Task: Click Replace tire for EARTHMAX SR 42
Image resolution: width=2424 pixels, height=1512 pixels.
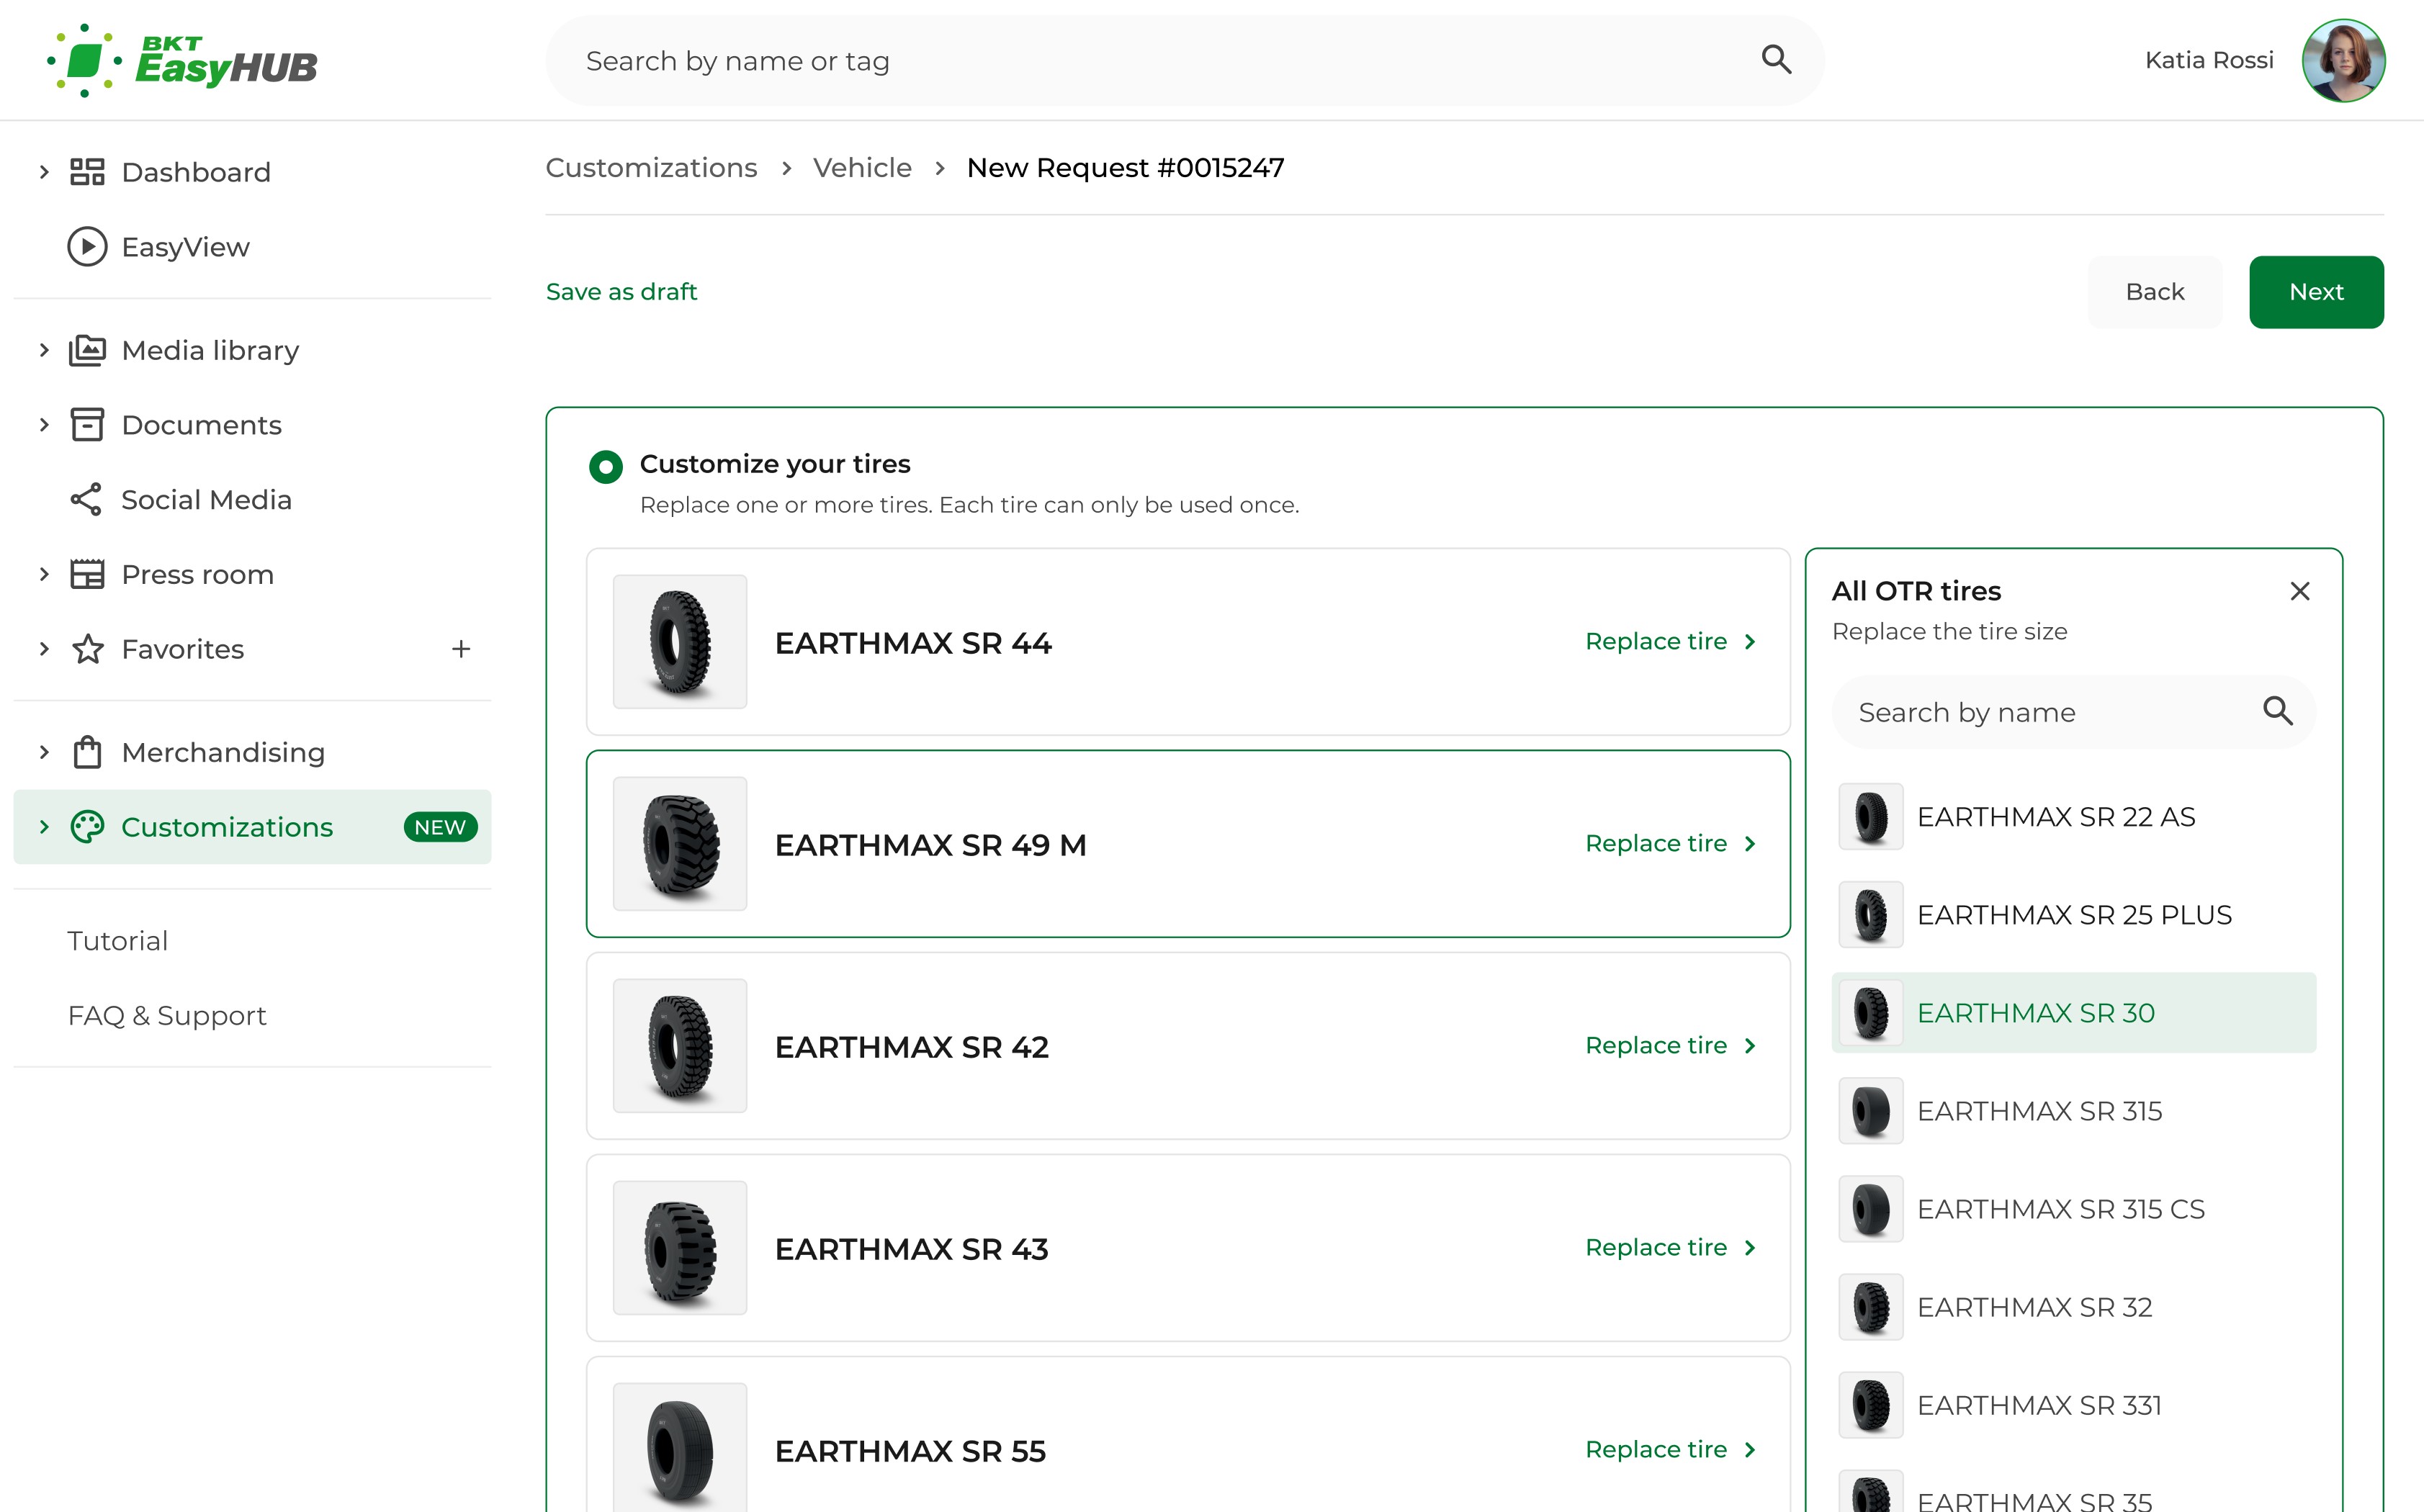Action: pyautogui.click(x=1671, y=1045)
